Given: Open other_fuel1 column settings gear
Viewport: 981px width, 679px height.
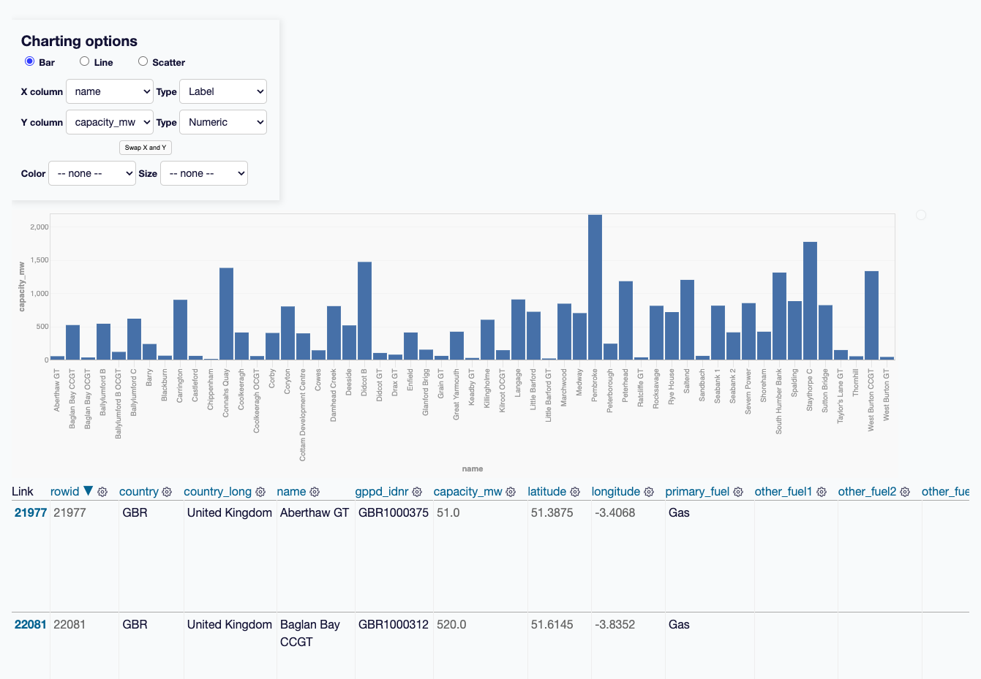Looking at the screenshot, I should pyautogui.click(x=822, y=492).
